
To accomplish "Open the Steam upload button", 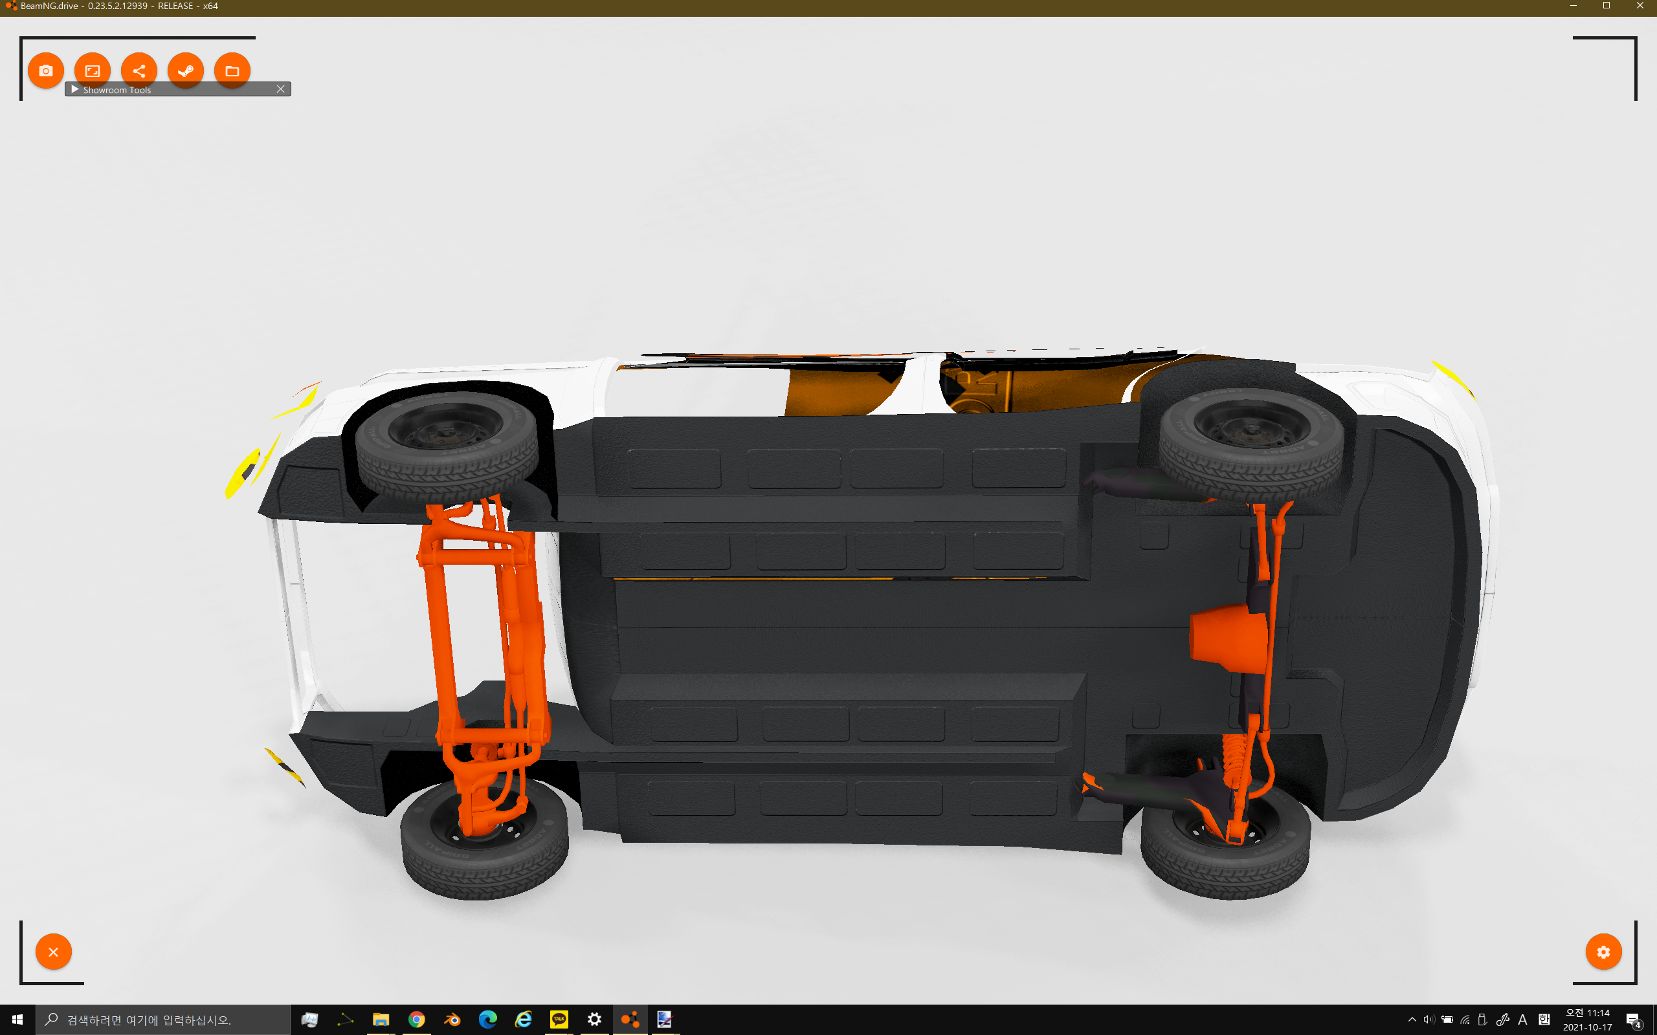I will [186, 71].
